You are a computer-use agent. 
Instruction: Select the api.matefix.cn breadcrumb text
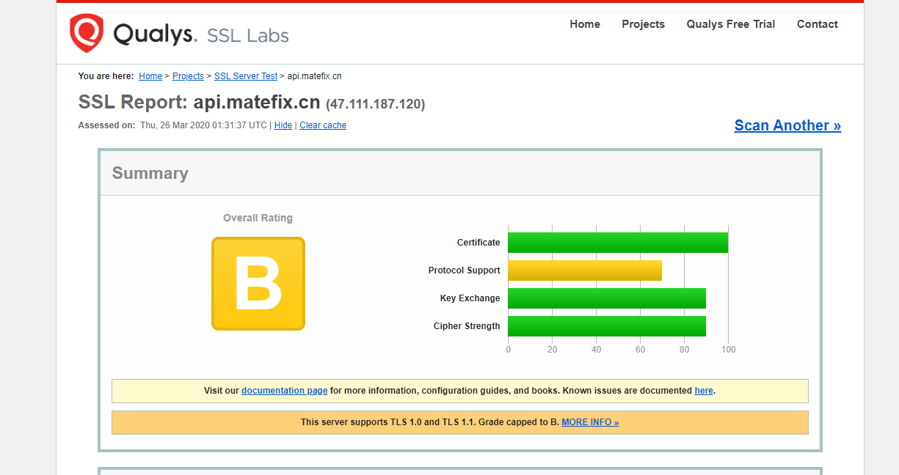pos(314,76)
